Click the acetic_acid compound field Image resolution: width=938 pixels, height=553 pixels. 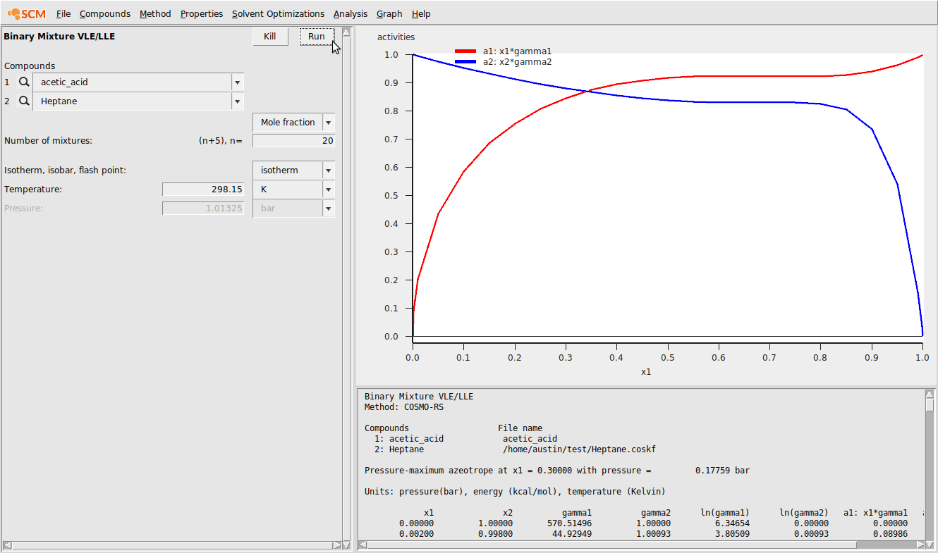click(x=133, y=82)
